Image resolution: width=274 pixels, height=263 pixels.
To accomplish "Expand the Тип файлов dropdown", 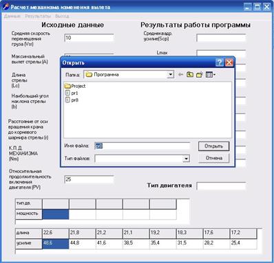I will click(x=186, y=159).
